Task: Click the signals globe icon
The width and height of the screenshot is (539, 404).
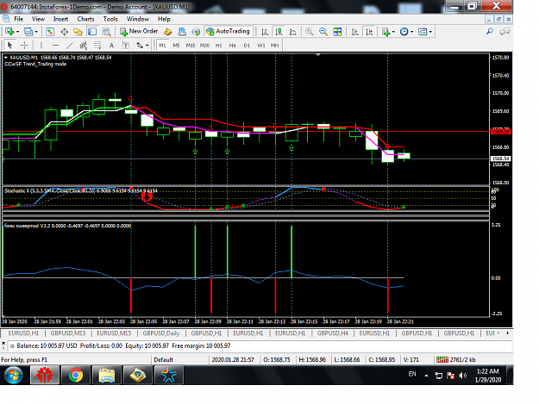Action: [196, 32]
